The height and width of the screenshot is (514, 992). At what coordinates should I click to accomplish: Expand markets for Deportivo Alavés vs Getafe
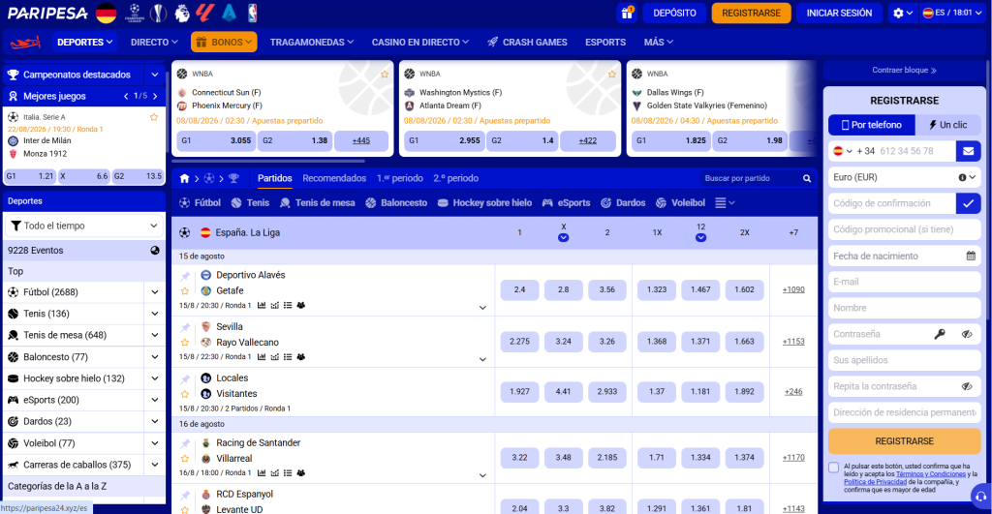tap(482, 308)
